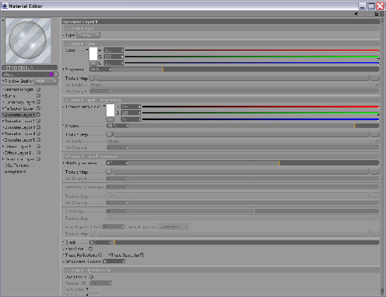Open the Diffuse Layer 2 channel

(18, 153)
